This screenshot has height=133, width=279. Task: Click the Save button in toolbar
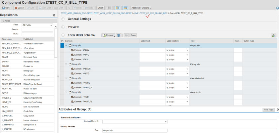point(6,8)
